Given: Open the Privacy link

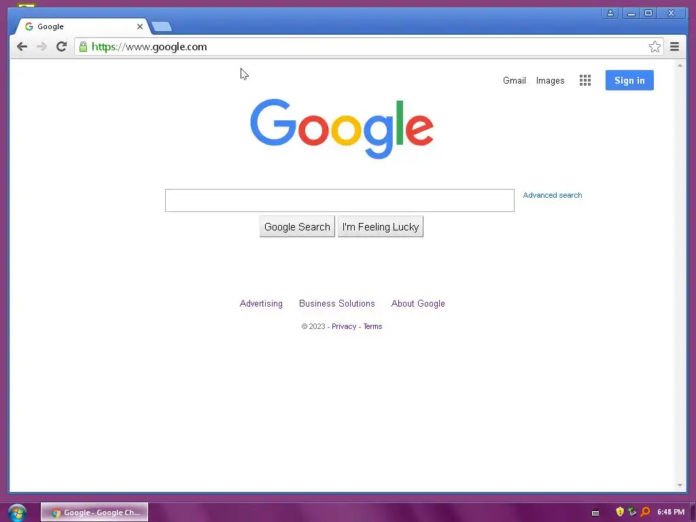Looking at the screenshot, I should coord(344,327).
